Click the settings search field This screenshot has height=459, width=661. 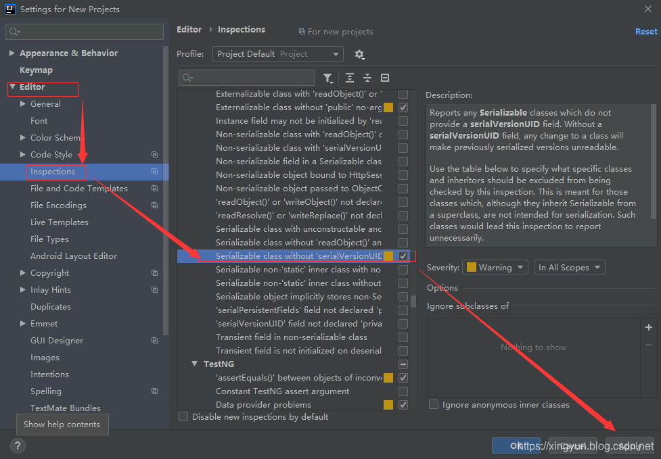[85, 32]
